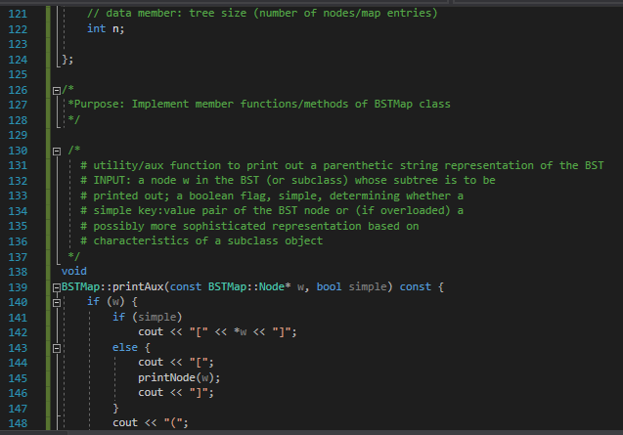
Task: Click the 'cout << "(";' statement on line 148
Action: [151, 423]
